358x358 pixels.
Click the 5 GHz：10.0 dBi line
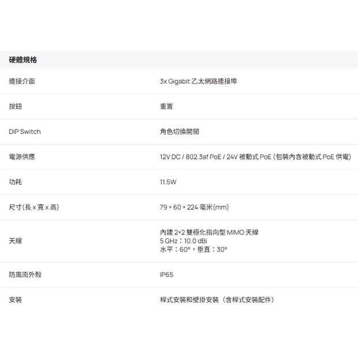coord(184,241)
